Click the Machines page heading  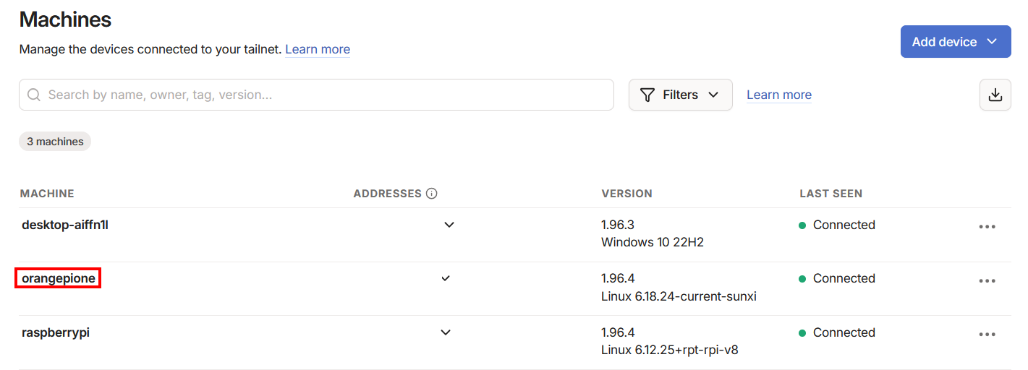click(x=65, y=20)
